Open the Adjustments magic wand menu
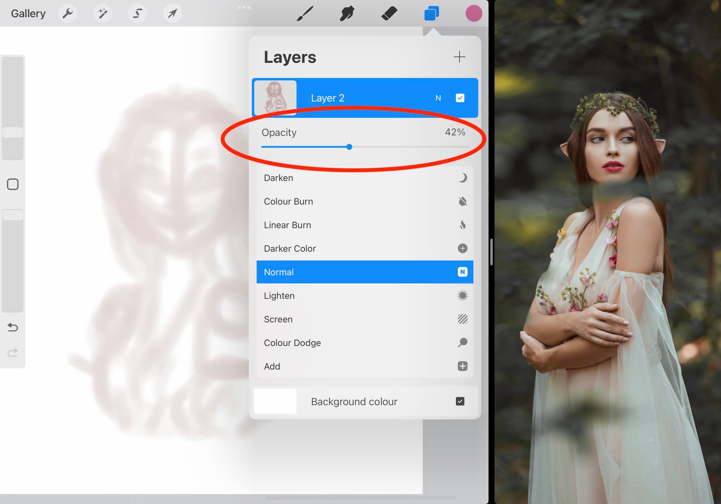Screen dimensions: 721x504 pos(103,14)
